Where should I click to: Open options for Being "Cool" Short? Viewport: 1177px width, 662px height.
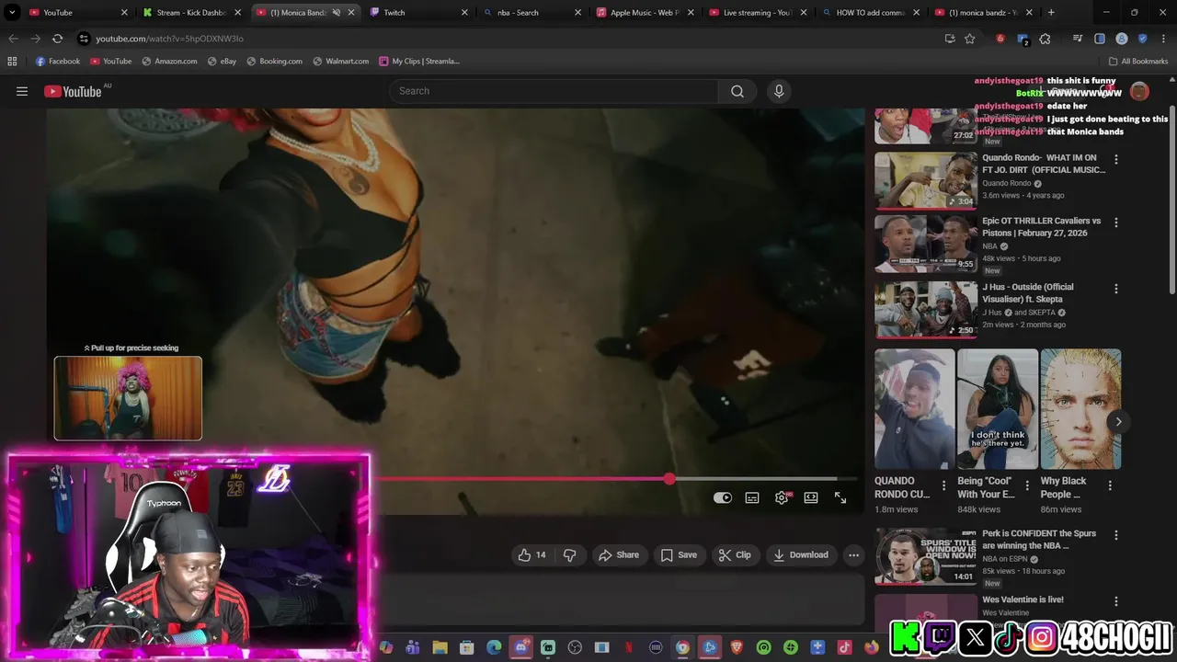(x=1027, y=485)
